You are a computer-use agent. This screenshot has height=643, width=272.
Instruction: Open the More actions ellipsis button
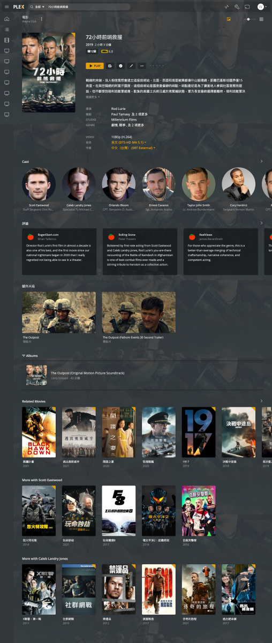point(142,66)
